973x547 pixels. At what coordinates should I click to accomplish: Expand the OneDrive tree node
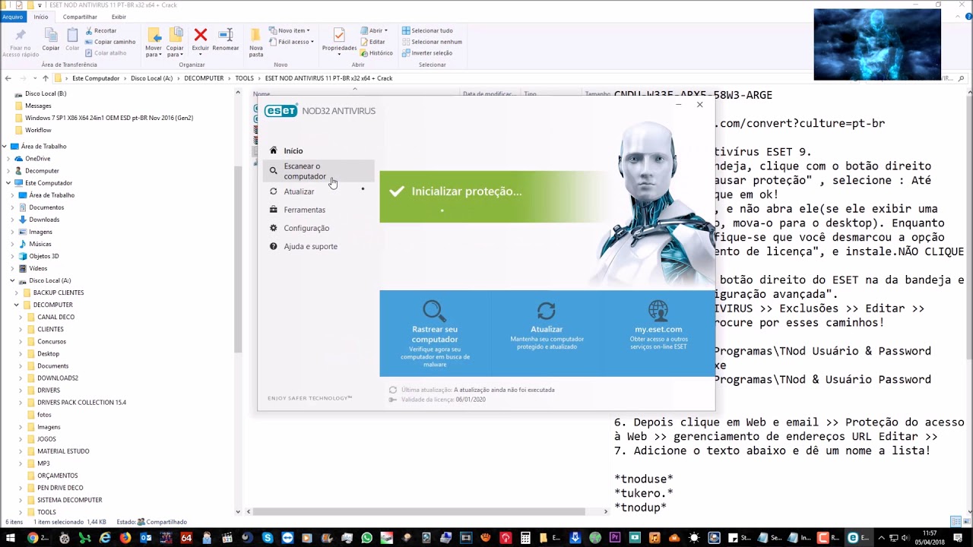(x=8, y=159)
